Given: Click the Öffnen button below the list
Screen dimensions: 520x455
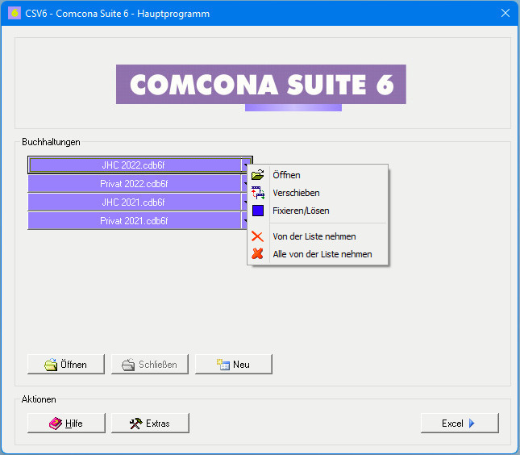Looking at the screenshot, I should click(66, 365).
